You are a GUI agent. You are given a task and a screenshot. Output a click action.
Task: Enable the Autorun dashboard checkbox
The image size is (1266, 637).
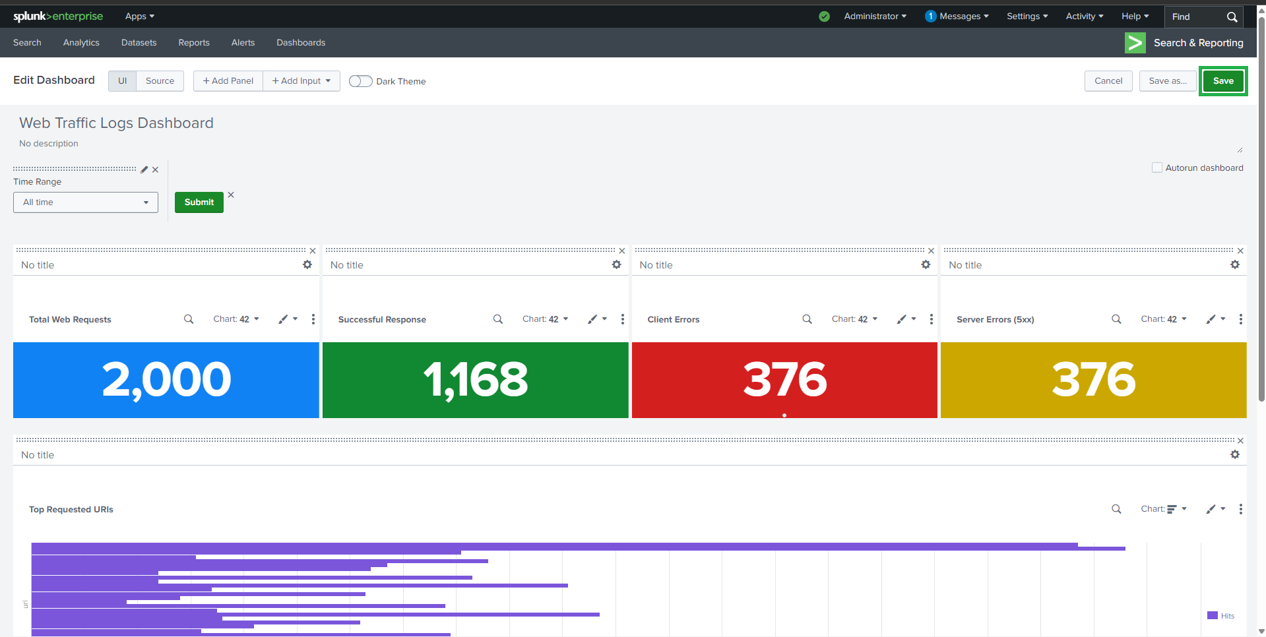pyautogui.click(x=1157, y=167)
